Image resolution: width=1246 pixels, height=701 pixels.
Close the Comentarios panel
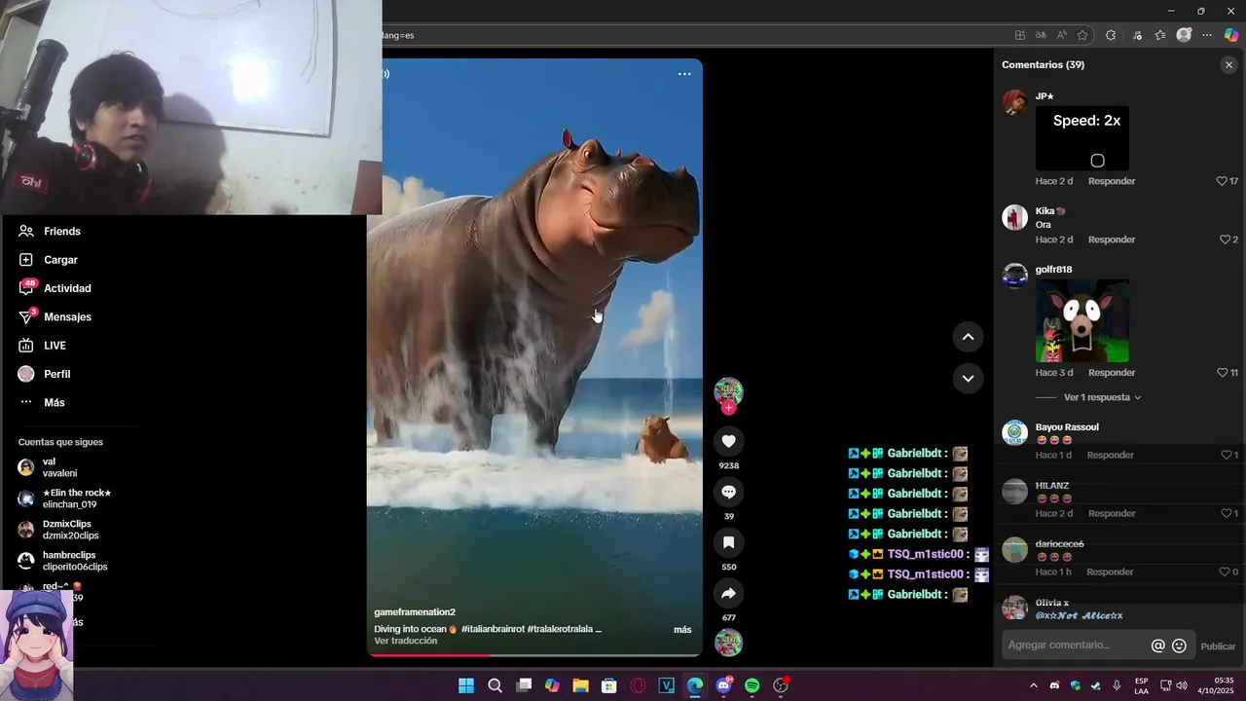point(1228,65)
